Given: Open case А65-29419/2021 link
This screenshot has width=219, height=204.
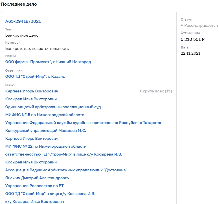Looking at the screenshot, I should [23, 21].
